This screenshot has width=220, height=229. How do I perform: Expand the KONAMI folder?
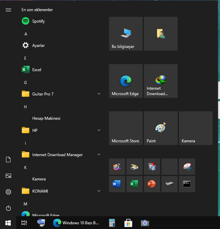click(99, 191)
